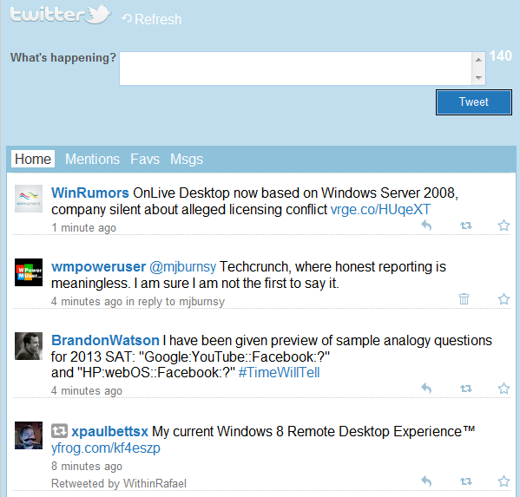Click BrandonWatson's '4 minutes ago' timestamp
The image size is (520, 497).
[x=87, y=390]
